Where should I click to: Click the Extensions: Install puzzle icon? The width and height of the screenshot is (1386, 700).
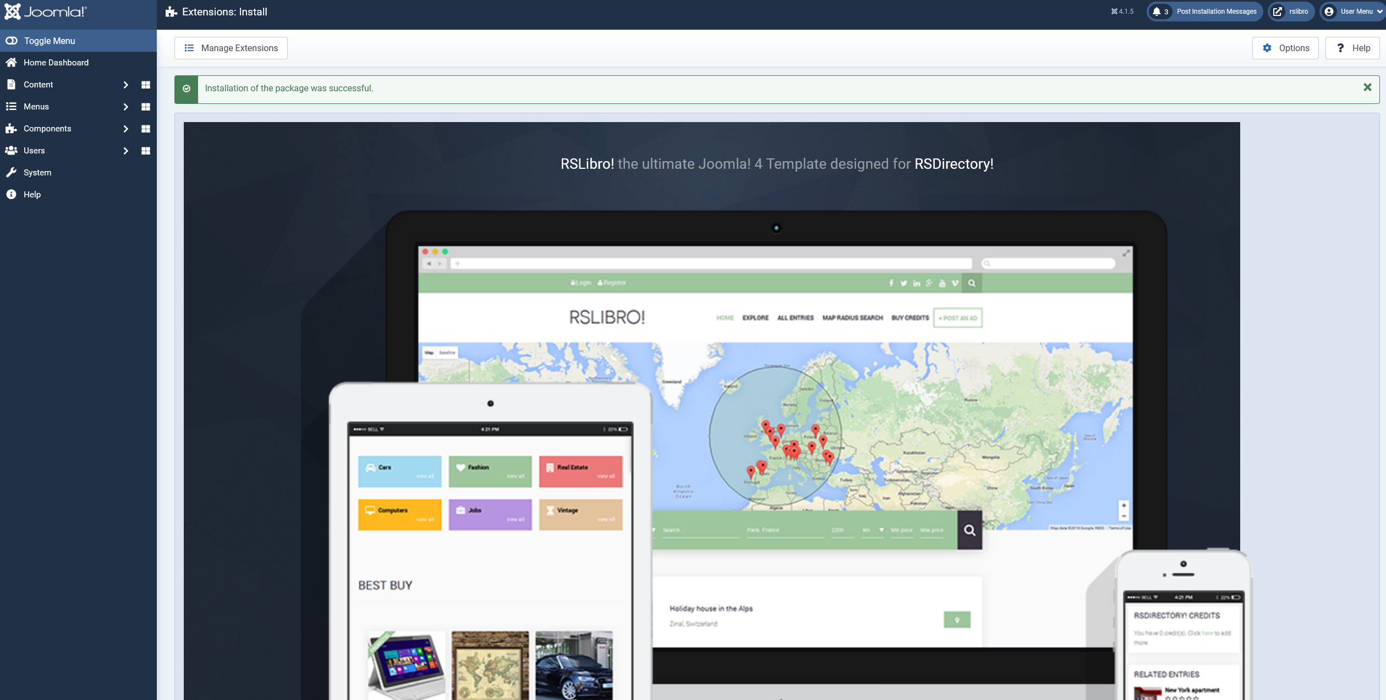171,12
